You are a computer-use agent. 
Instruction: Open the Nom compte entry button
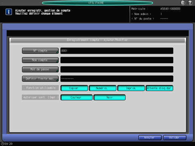pos(40,60)
